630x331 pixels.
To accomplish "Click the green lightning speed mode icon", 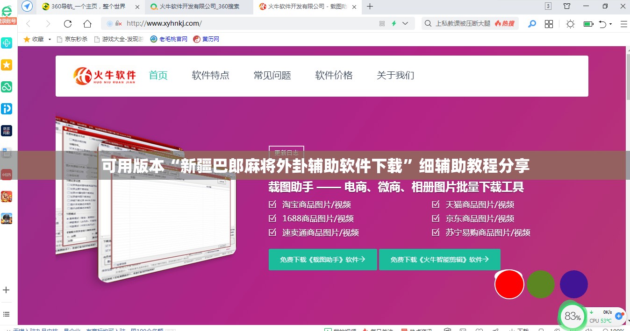I will click(x=394, y=23).
